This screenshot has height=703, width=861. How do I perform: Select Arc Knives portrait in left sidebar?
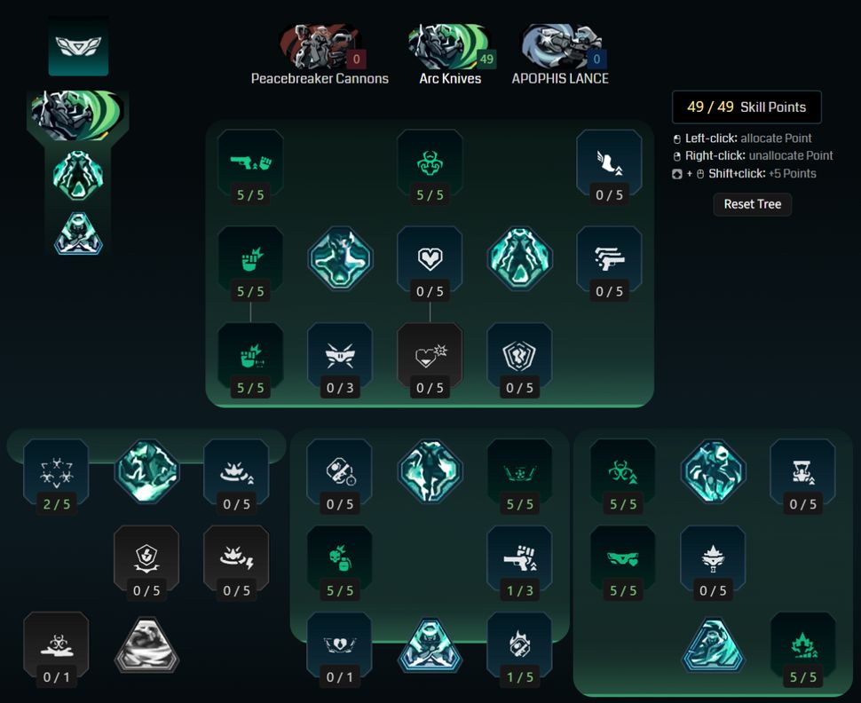point(78,115)
